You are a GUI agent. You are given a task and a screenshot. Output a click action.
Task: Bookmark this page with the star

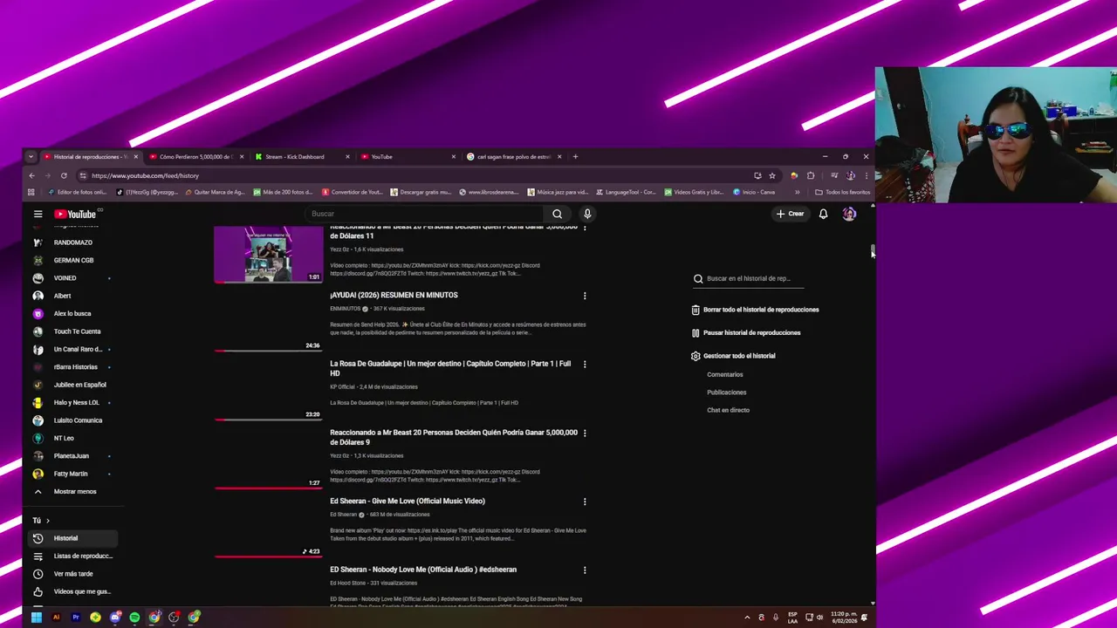pyautogui.click(x=772, y=175)
